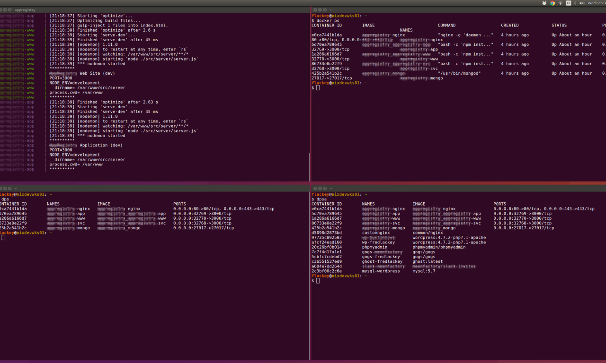Screen dimensions: 606x363
Task: Click 'gulp-inject 1 files into index.html' line
Action: click(x=109, y=26)
